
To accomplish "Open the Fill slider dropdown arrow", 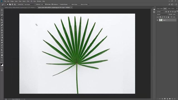I will (x=177, y=17).
